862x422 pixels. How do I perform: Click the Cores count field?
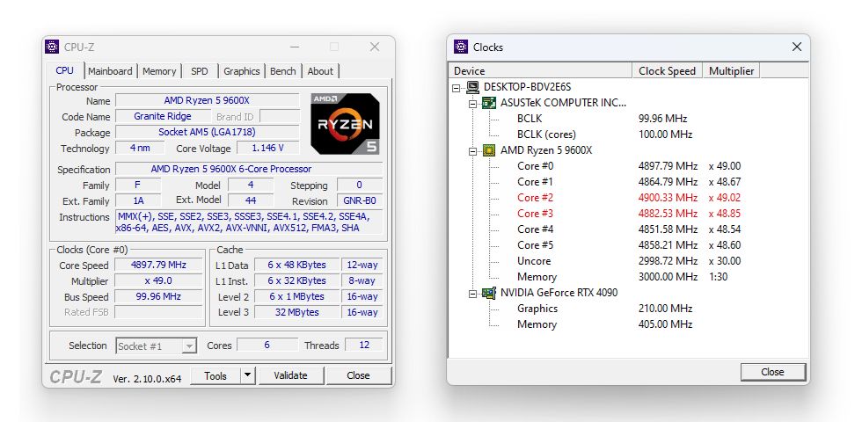coord(267,345)
